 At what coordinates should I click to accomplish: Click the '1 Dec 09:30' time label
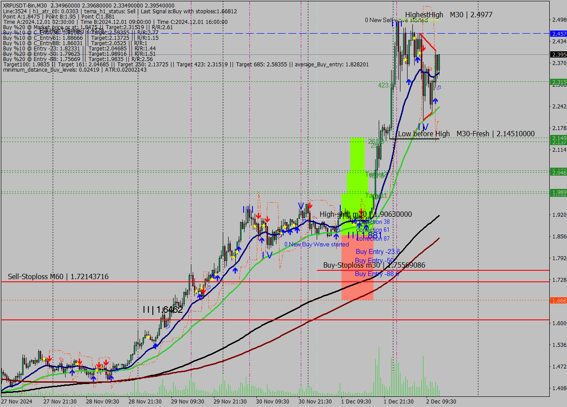(356, 402)
